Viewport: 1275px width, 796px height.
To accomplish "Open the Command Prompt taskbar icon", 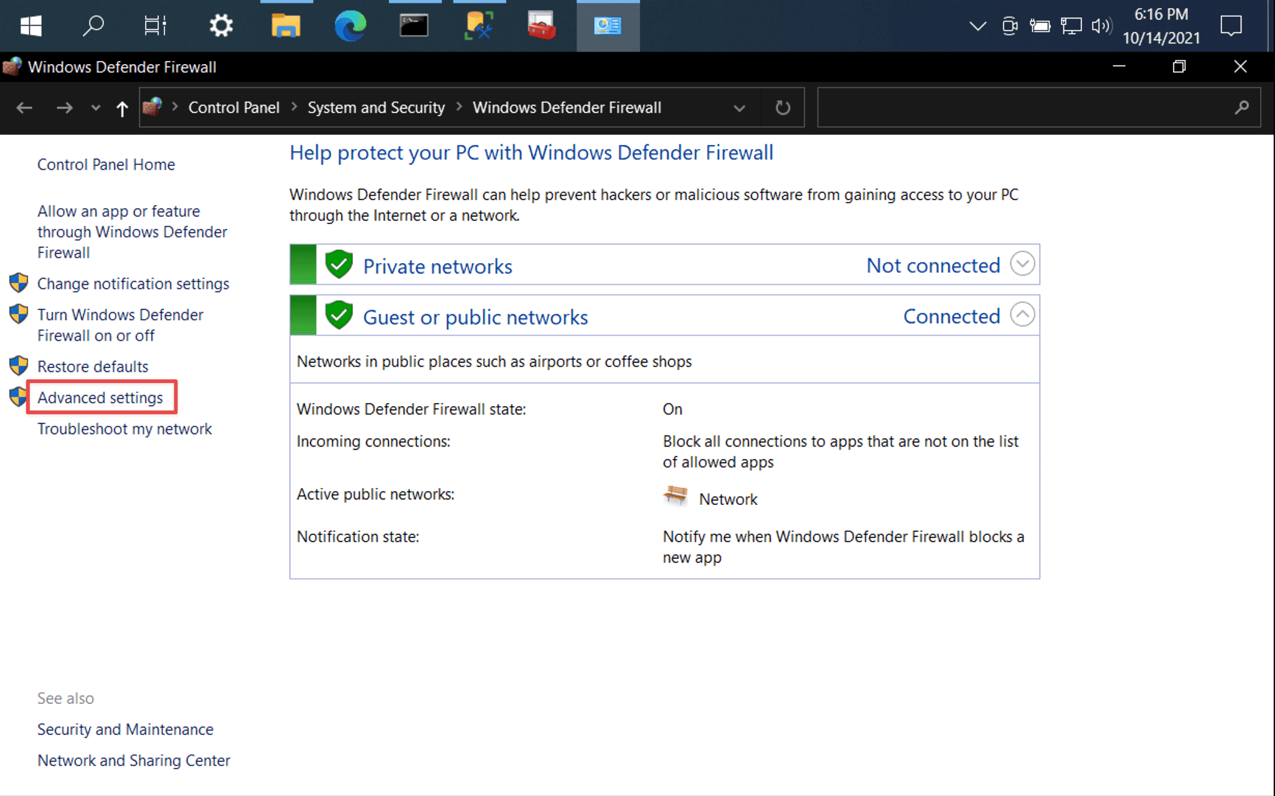I will 414,25.
